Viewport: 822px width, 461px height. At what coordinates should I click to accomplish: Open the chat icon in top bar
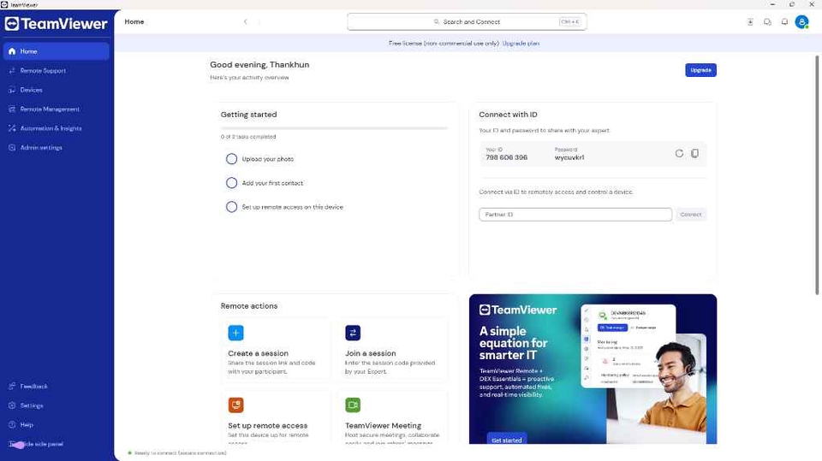[x=767, y=22]
